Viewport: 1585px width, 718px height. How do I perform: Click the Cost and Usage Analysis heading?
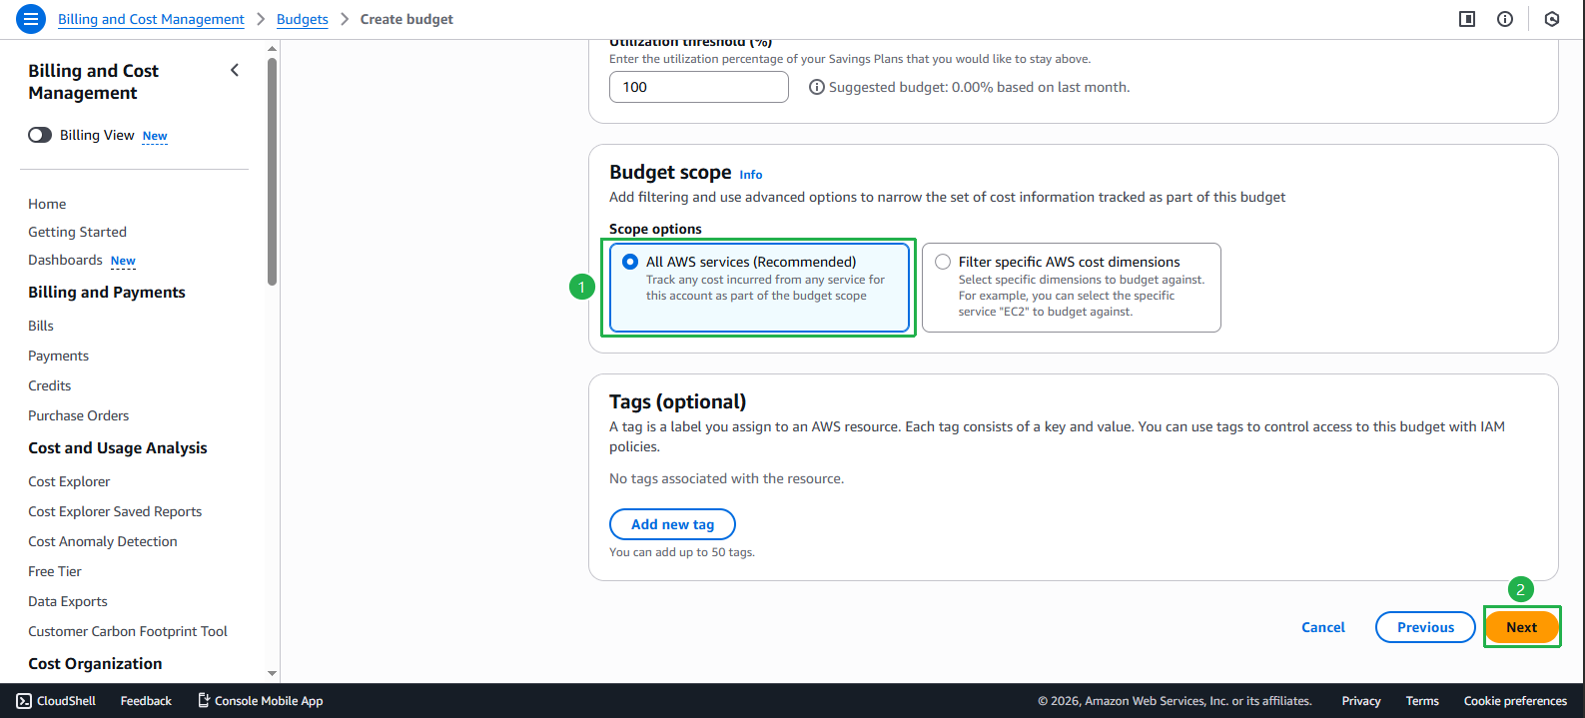pos(118,448)
